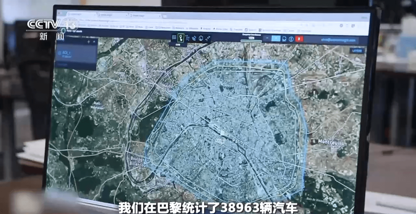Click the Boulogne-Billancourt map label

pos(139,161)
